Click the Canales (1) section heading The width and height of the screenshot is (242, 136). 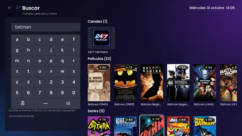pyautogui.click(x=97, y=21)
